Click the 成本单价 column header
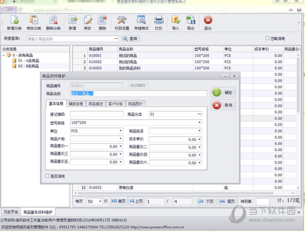305x232 pixels. click(x=268, y=49)
